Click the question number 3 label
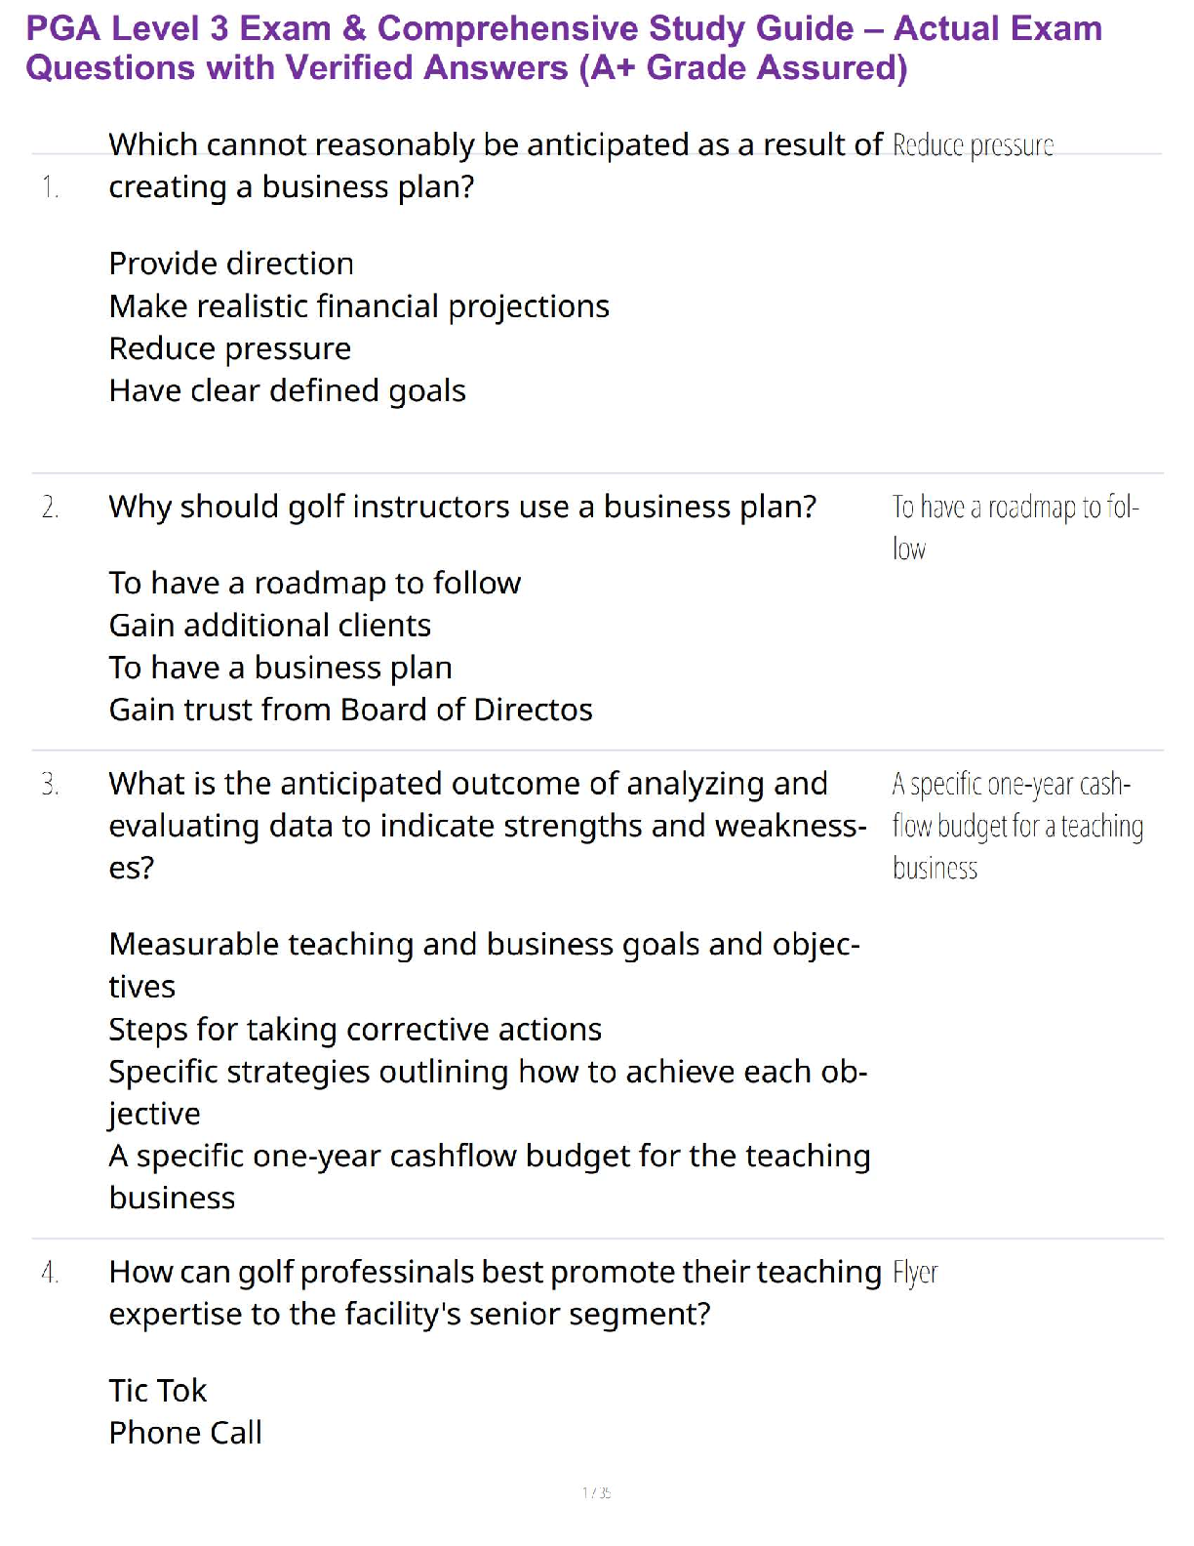 click(x=51, y=784)
